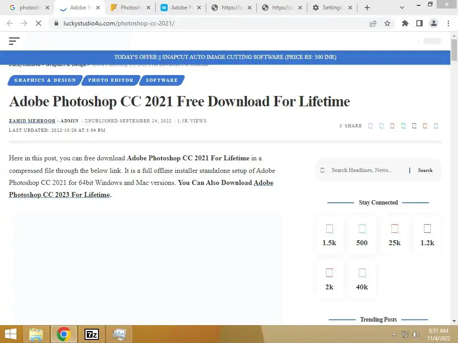Open the 1.5k followers social card

click(329, 234)
